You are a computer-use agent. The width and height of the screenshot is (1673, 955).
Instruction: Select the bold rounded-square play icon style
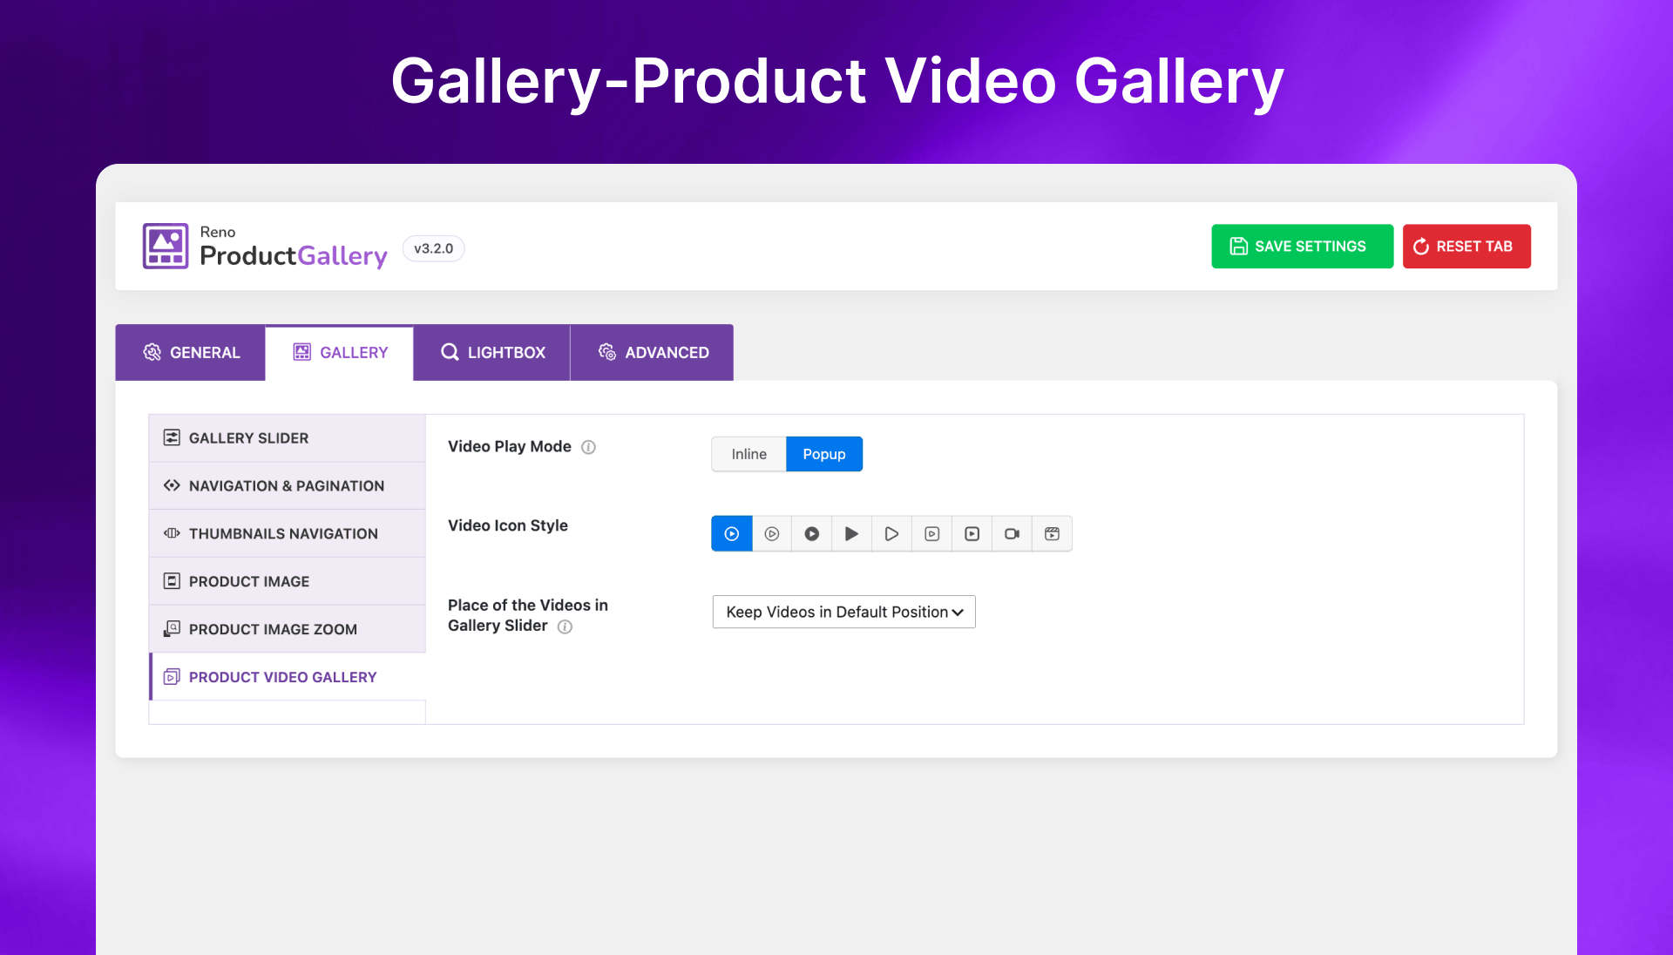pyautogui.click(x=972, y=533)
